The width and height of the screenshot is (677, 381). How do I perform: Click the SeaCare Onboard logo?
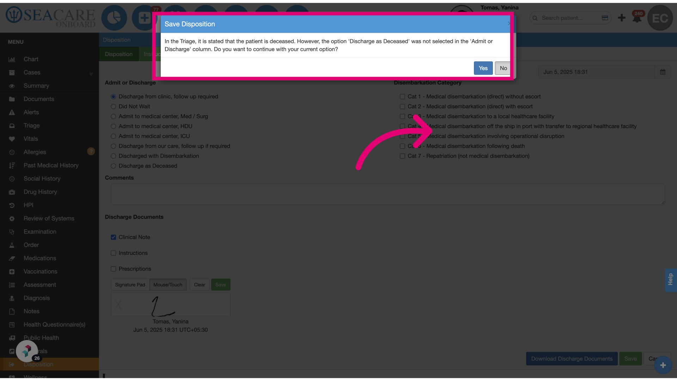tap(51, 18)
